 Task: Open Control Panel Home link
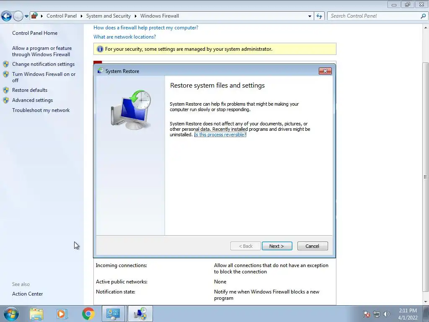(35, 33)
